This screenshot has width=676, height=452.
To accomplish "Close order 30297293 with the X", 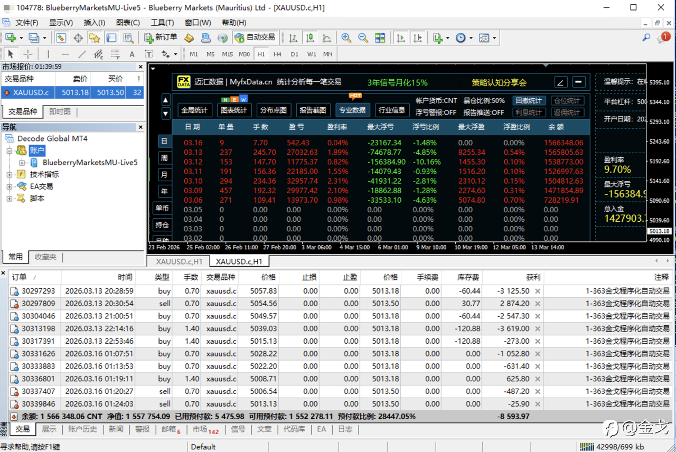I will [x=538, y=291].
